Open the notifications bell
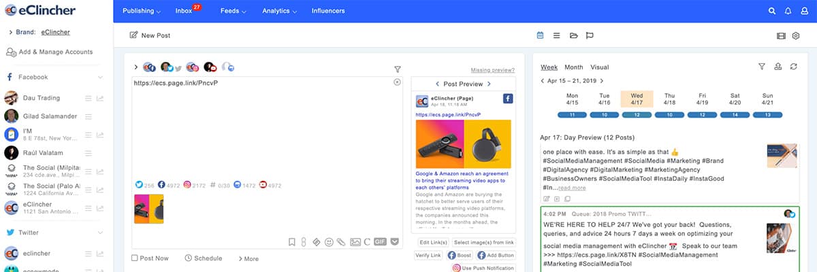 pos(788,11)
